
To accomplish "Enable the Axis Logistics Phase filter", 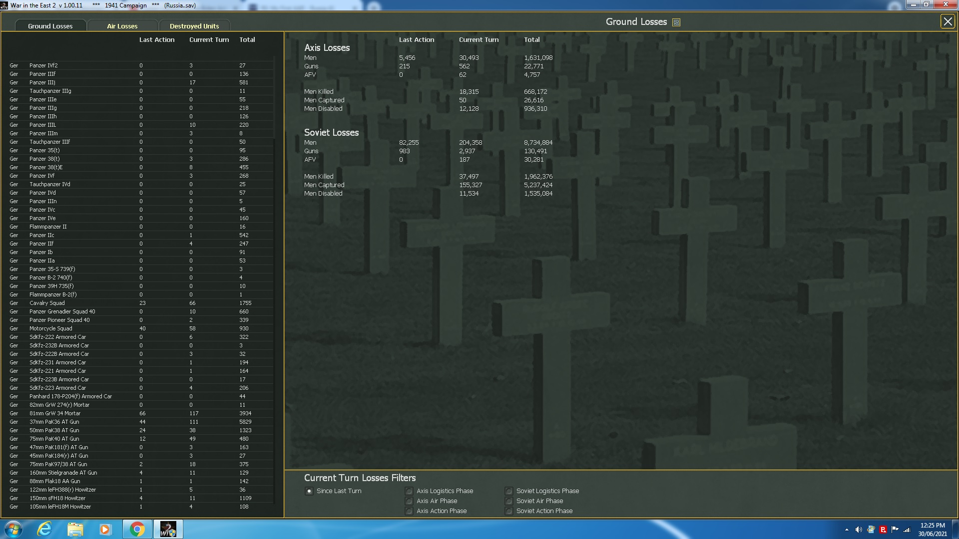I will 409,491.
